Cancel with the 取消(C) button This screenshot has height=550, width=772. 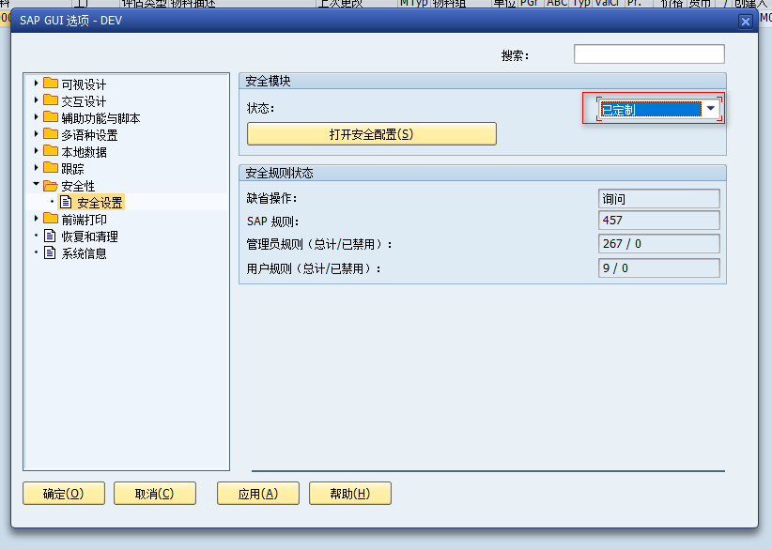coord(155,493)
